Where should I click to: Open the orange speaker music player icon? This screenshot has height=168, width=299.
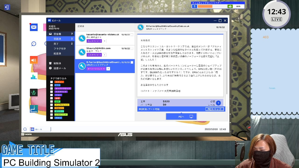tap(34, 60)
